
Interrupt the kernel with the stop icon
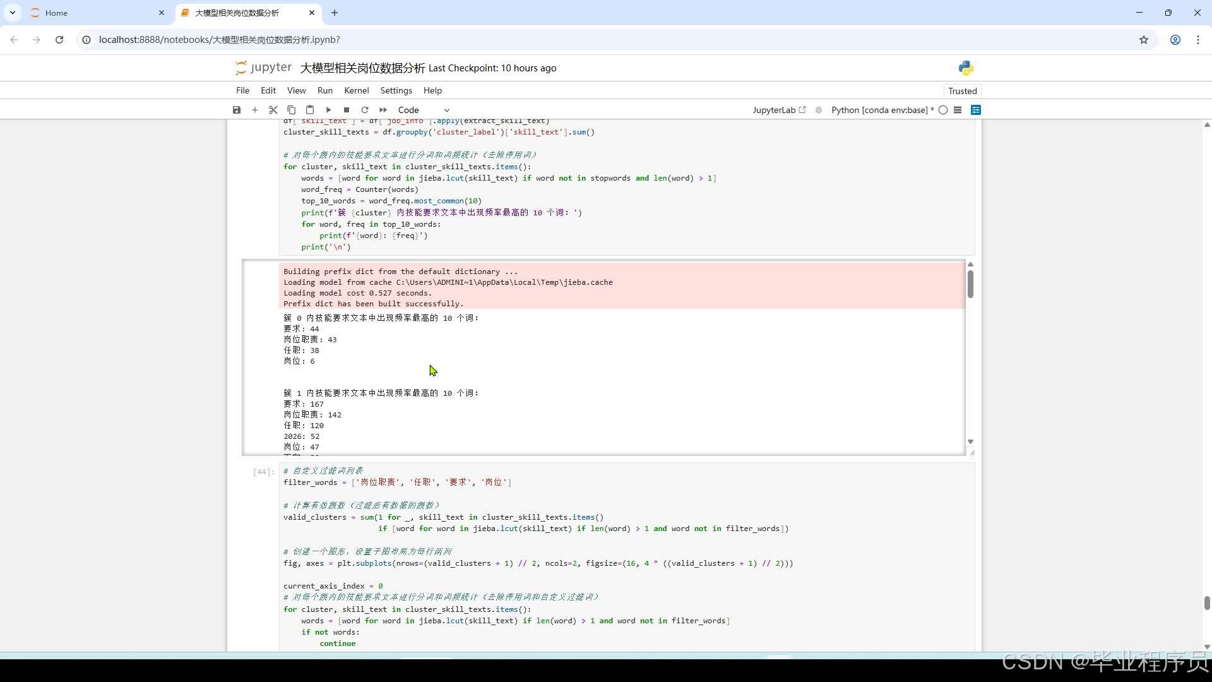point(347,110)
